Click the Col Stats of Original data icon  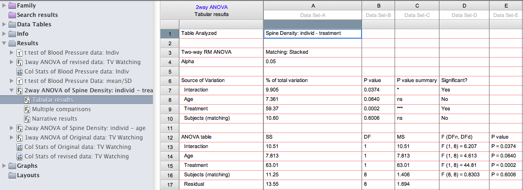click(x=20, y=147)
